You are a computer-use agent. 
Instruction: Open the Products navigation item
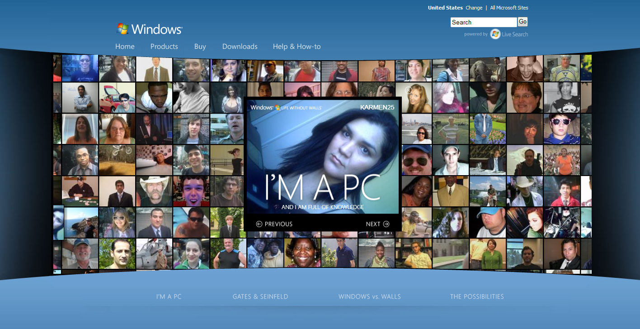[164, 46]
